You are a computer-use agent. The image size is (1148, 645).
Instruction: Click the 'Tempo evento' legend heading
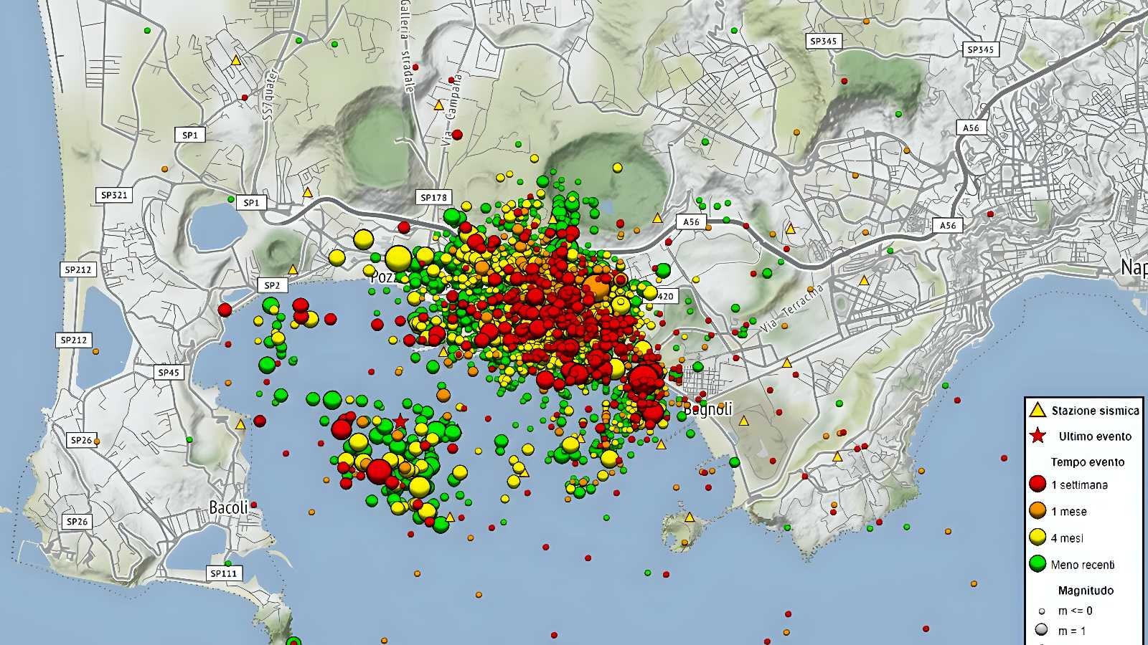click(x=1088, y=462)
